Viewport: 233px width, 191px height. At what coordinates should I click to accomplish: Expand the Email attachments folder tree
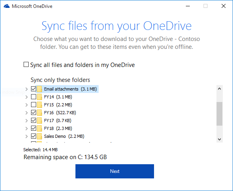point(27,89)
